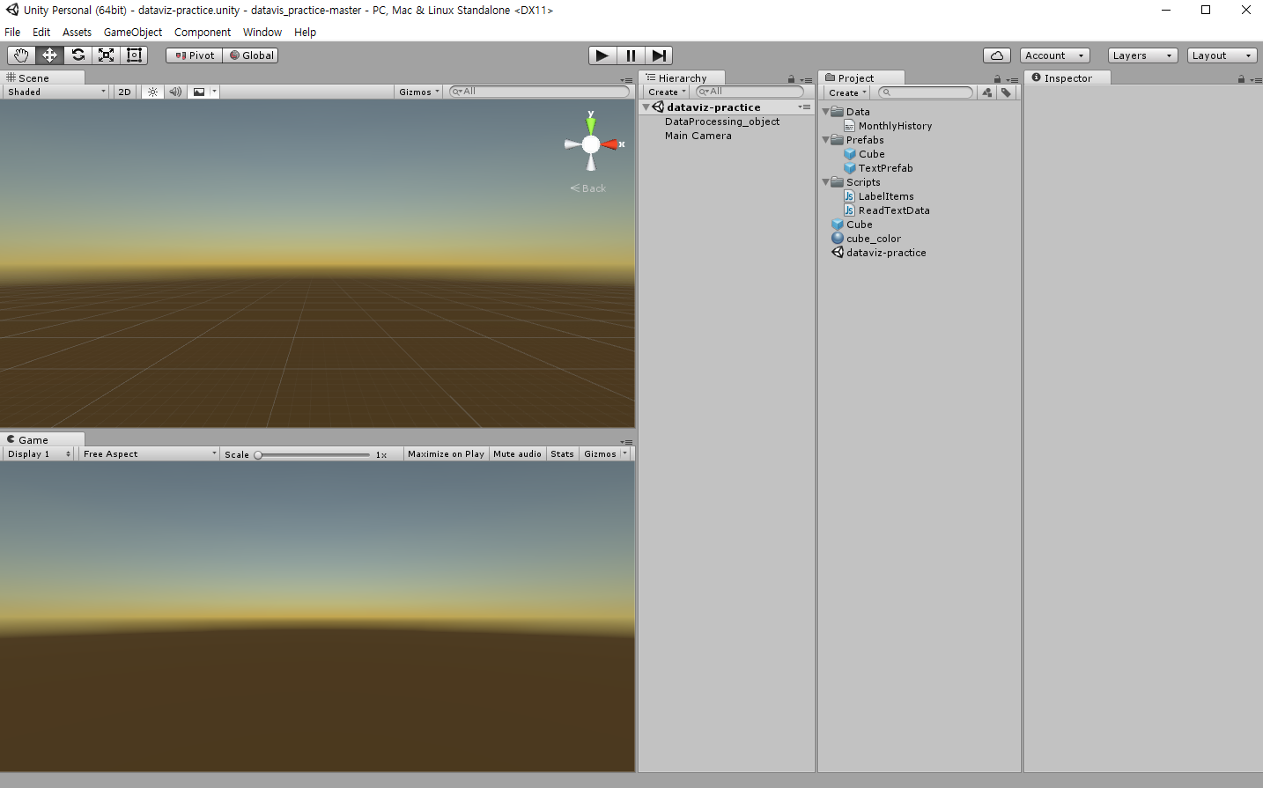
Task: Enable Maximize on Play
Action: [446, 454]
